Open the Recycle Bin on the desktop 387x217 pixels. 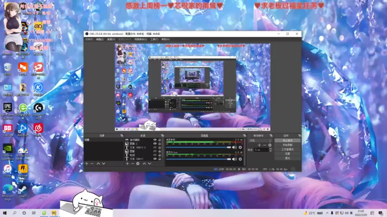(x=8, y=69)
